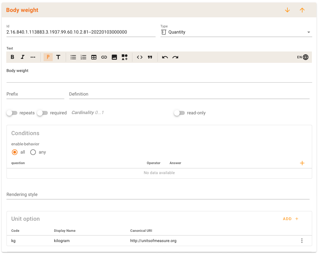The image size is (319, 254).
Task: Open the Type dropdown showing Quantity
Action: pos(236,32)
